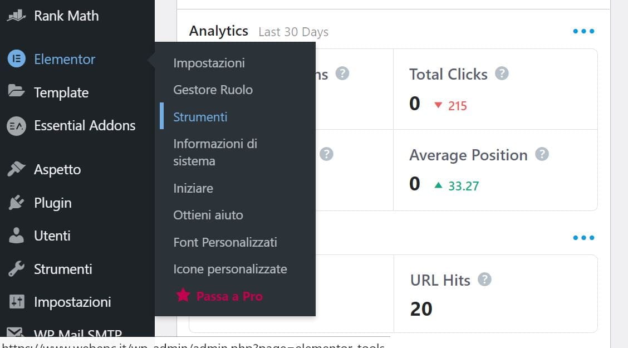
Task: Open the three-dot menu above URL Hits
Action: 583,237
